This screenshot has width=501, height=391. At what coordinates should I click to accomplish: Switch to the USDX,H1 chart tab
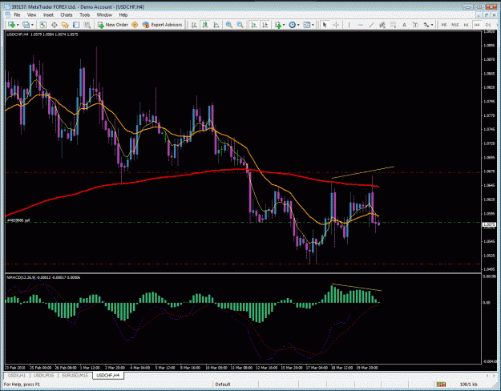tap(17, 375)
